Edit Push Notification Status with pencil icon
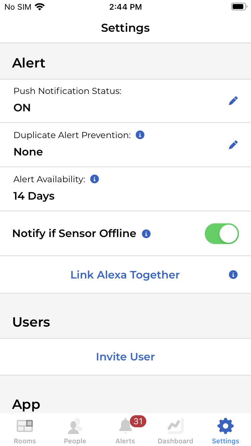251x446 pixels. [233, 101]
